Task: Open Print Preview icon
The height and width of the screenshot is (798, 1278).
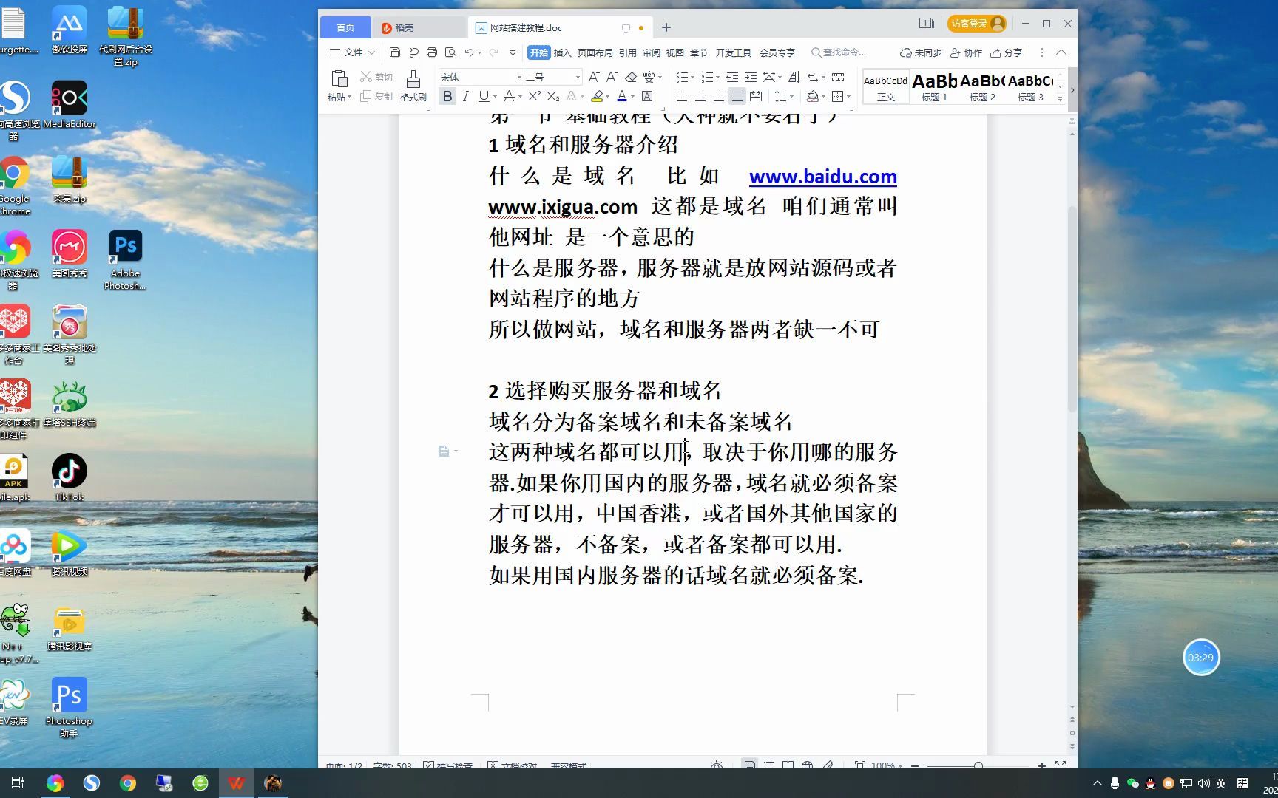Action: pyautogui.click(x=450, y=52)
